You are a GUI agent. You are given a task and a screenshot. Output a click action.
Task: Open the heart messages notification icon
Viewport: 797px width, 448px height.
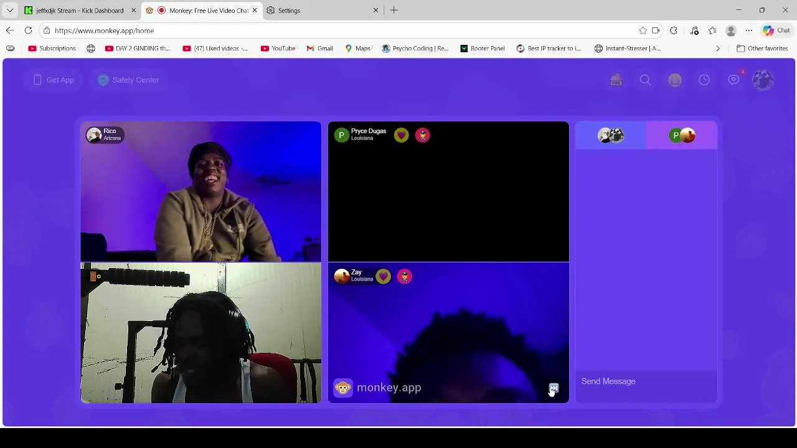(733, 80)
